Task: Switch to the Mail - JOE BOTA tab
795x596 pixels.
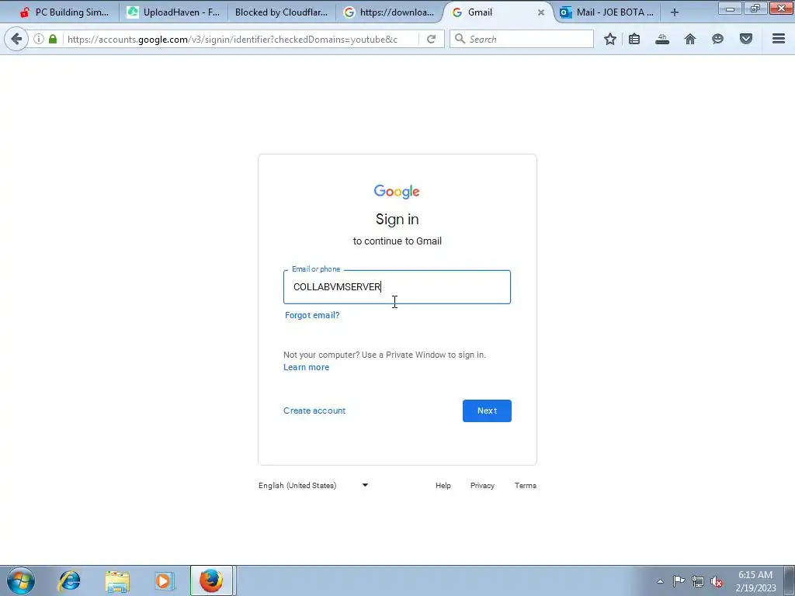Action: pos(607,12)
